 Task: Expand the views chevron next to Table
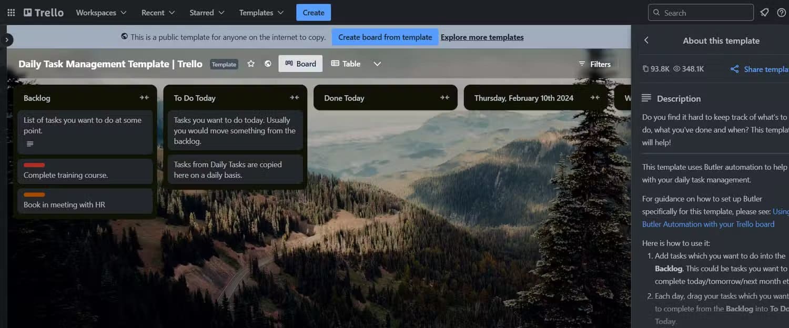click(377, 64)
